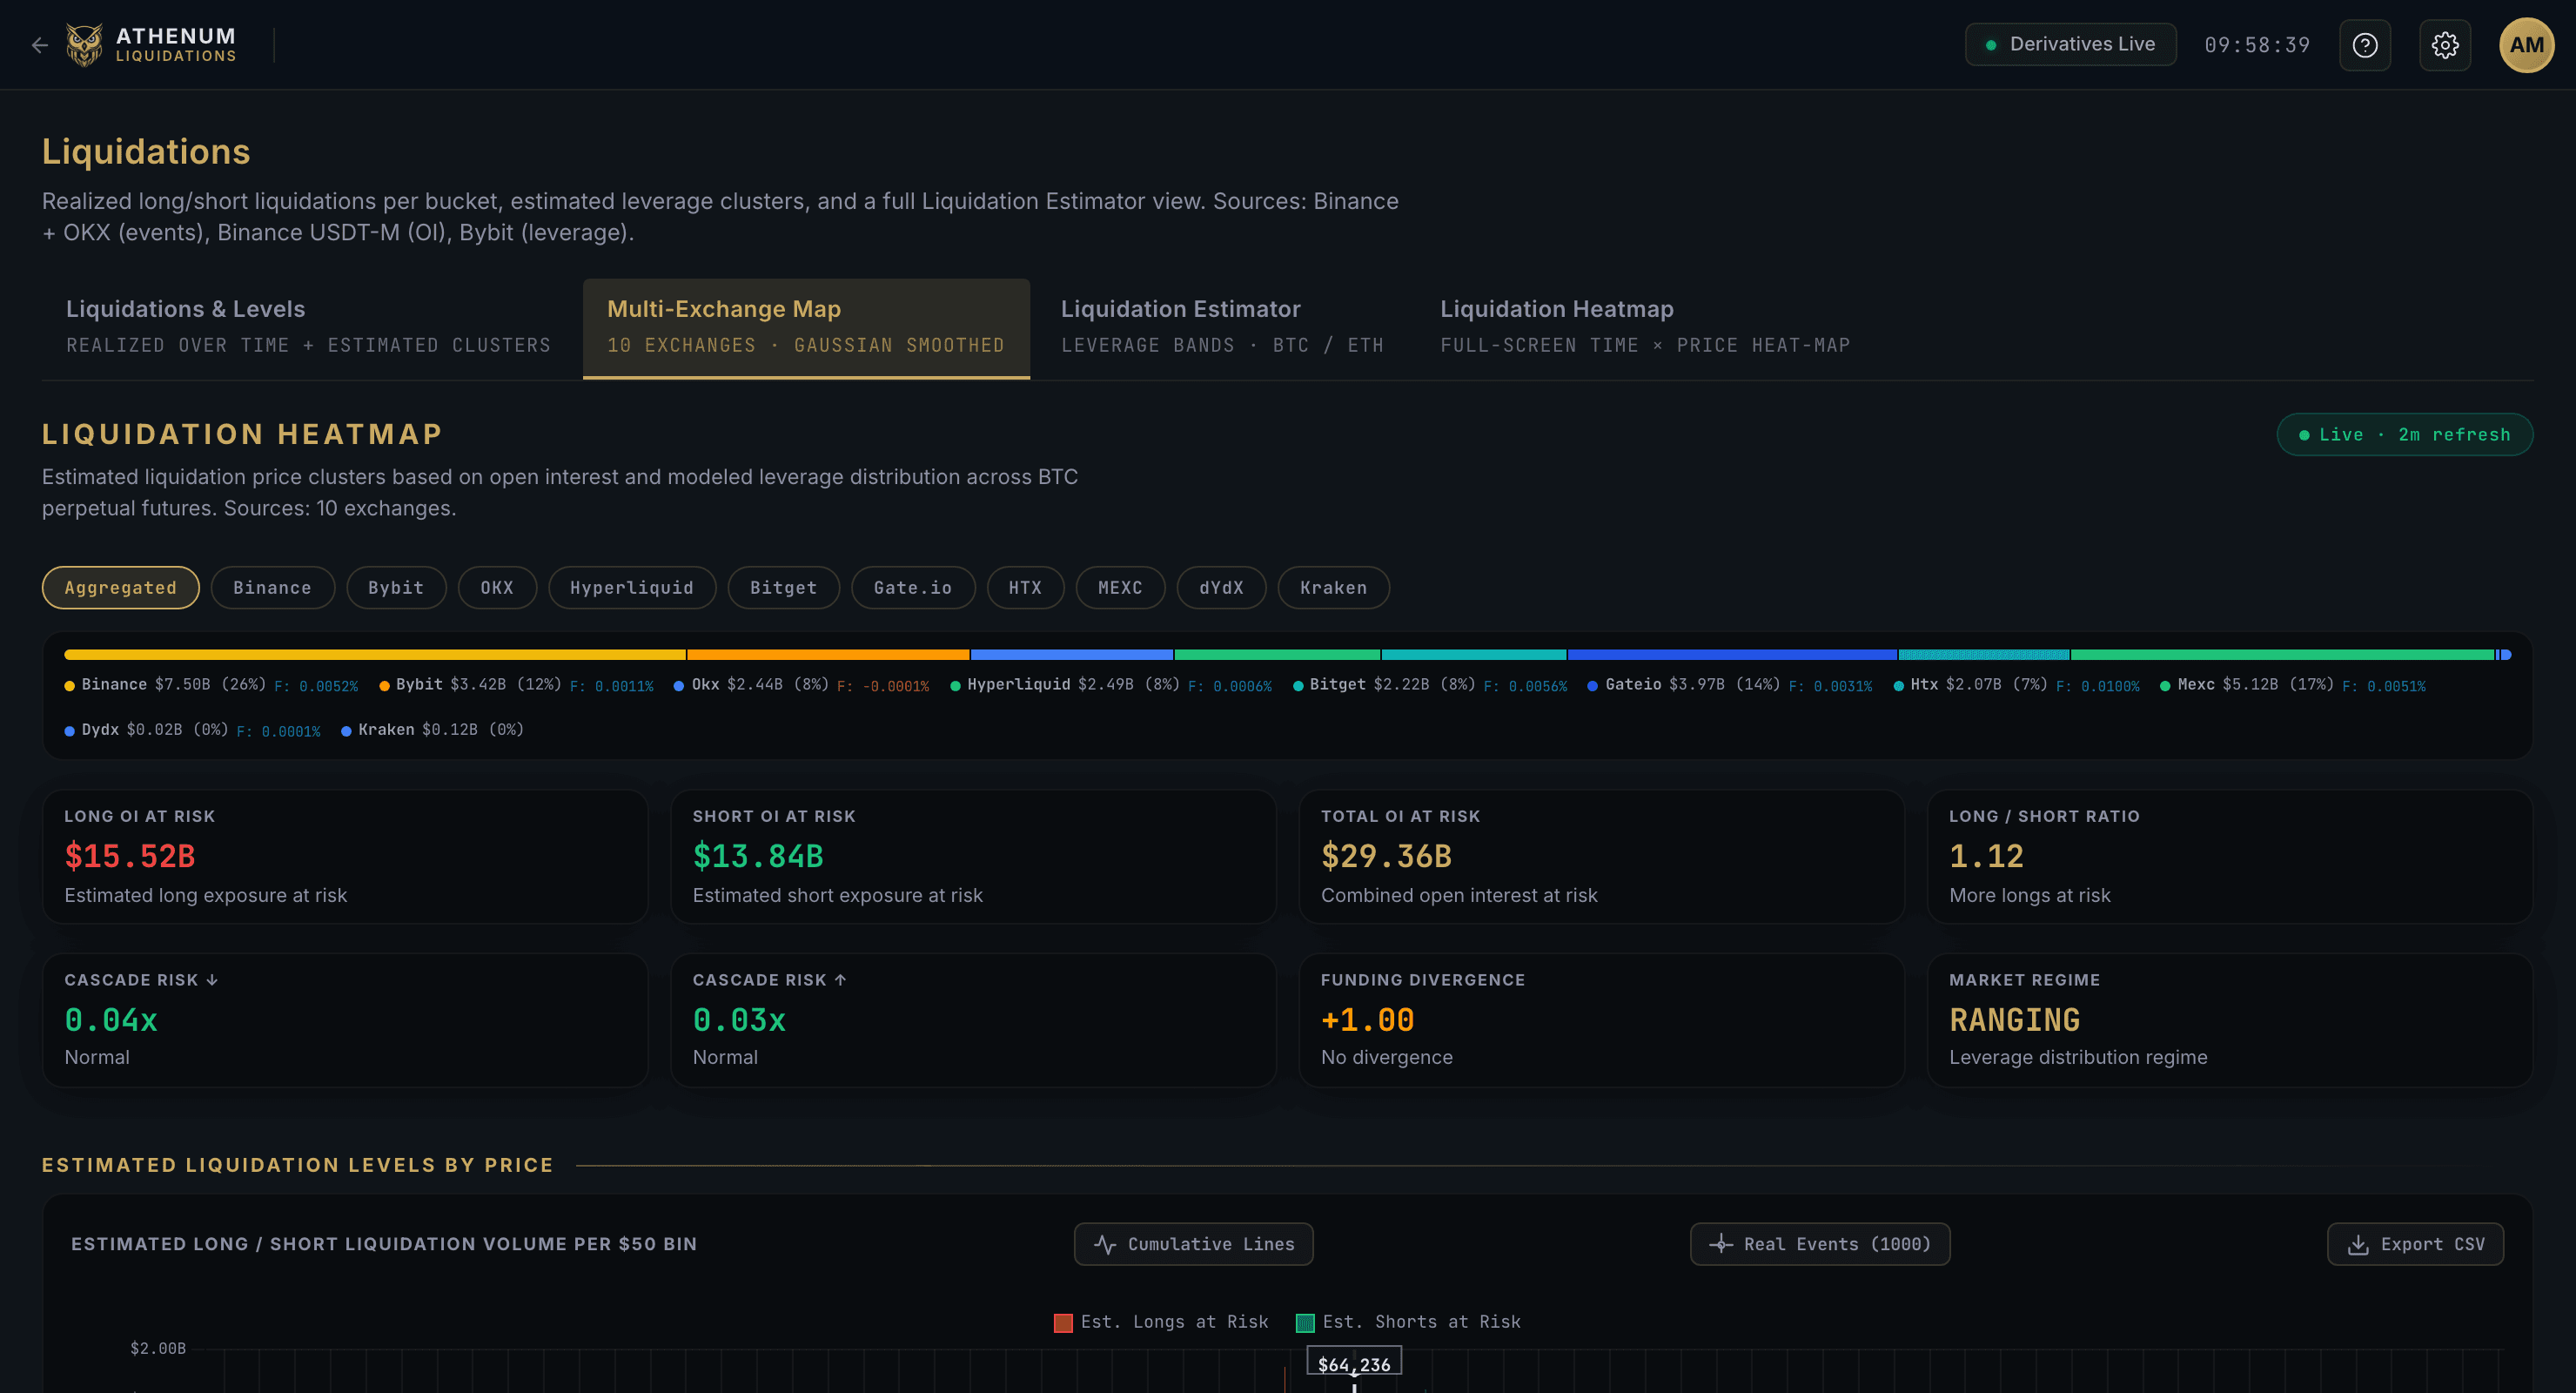Select the Aggregated exchange filter
The height and width of the screenshot is (1393, 2576).
(121, 588)
